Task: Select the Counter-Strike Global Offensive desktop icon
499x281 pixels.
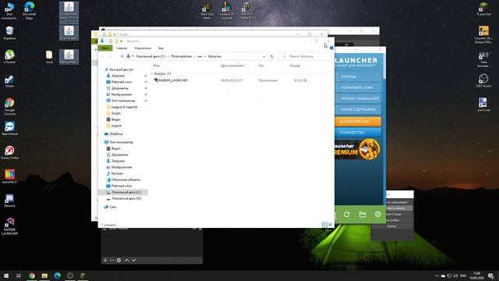Action: [x=483, y=34]
